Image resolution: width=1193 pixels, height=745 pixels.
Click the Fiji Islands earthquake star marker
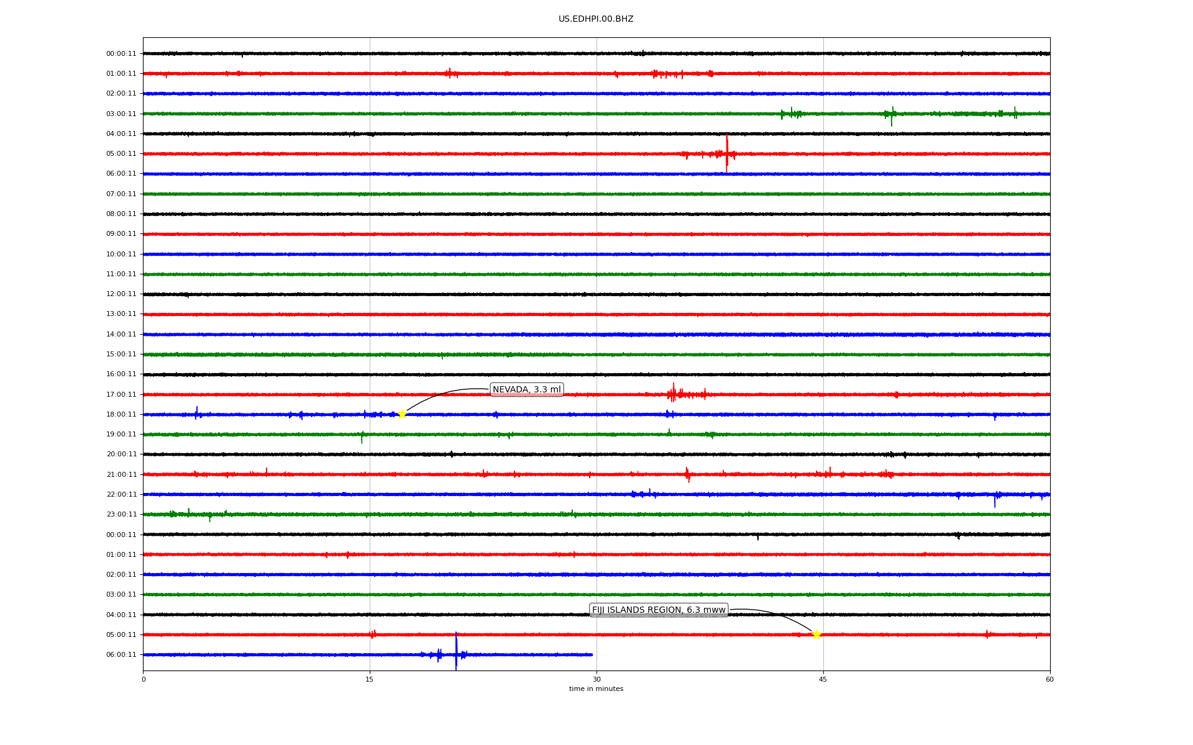point(816,634)
